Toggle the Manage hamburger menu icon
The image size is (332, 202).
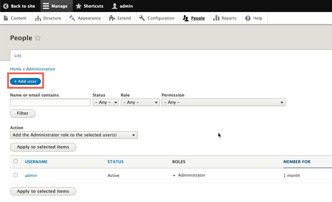click(46, 6)
